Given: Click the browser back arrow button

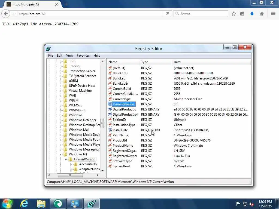Looking at the screenshot, I should 6,14.
